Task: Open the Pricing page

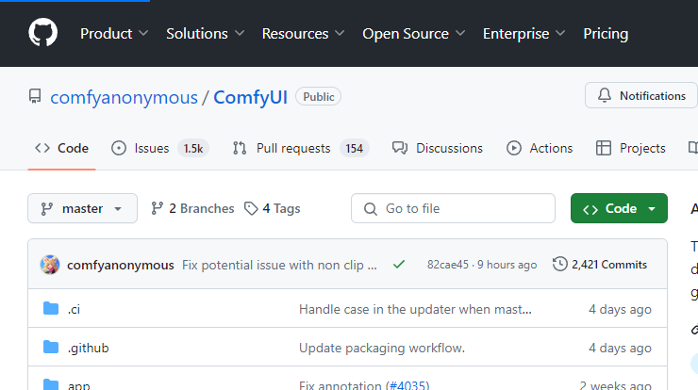Action: (x=606, y=34)
